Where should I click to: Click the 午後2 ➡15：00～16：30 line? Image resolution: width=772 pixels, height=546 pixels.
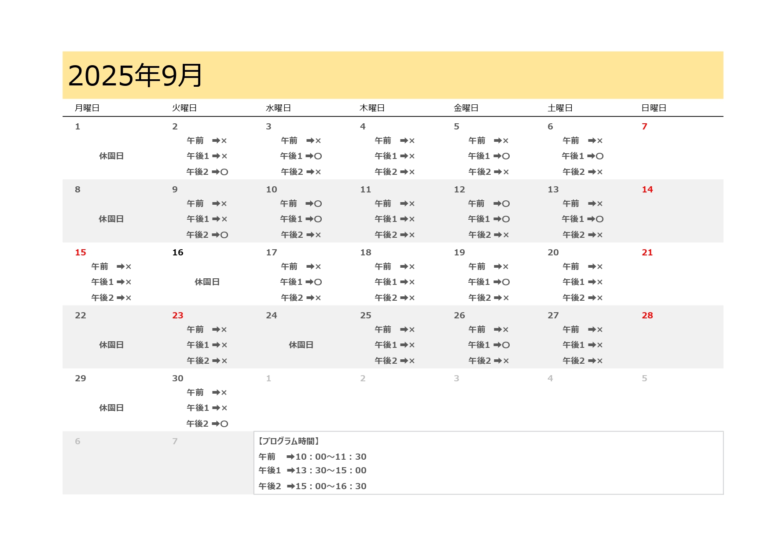click(x=312, y=486)
